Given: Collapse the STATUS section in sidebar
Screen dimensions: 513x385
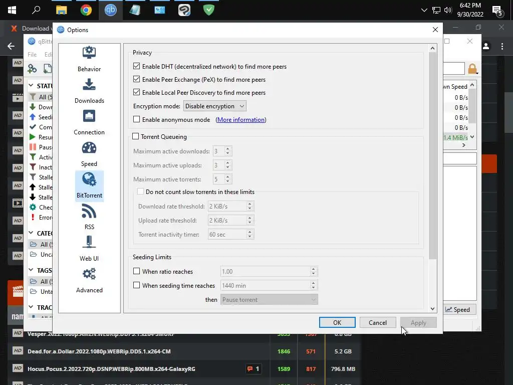Looking at the screenshot, I should [31, 85].
